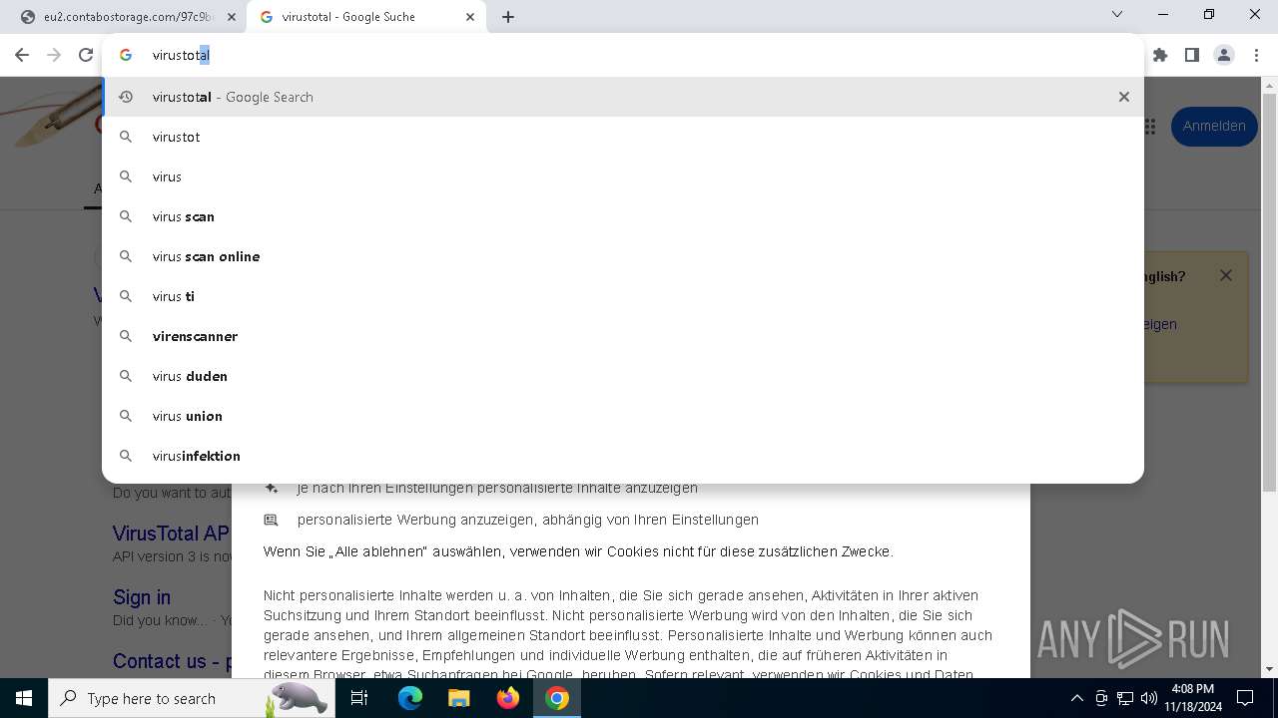Choose the 'virus duden' suggestion
The width and height of the screenshot is (1278, 718).
(x=623, y=376)
